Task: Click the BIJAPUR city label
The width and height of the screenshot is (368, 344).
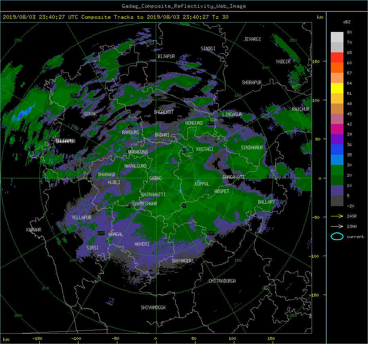Action: tap(166, 56)
